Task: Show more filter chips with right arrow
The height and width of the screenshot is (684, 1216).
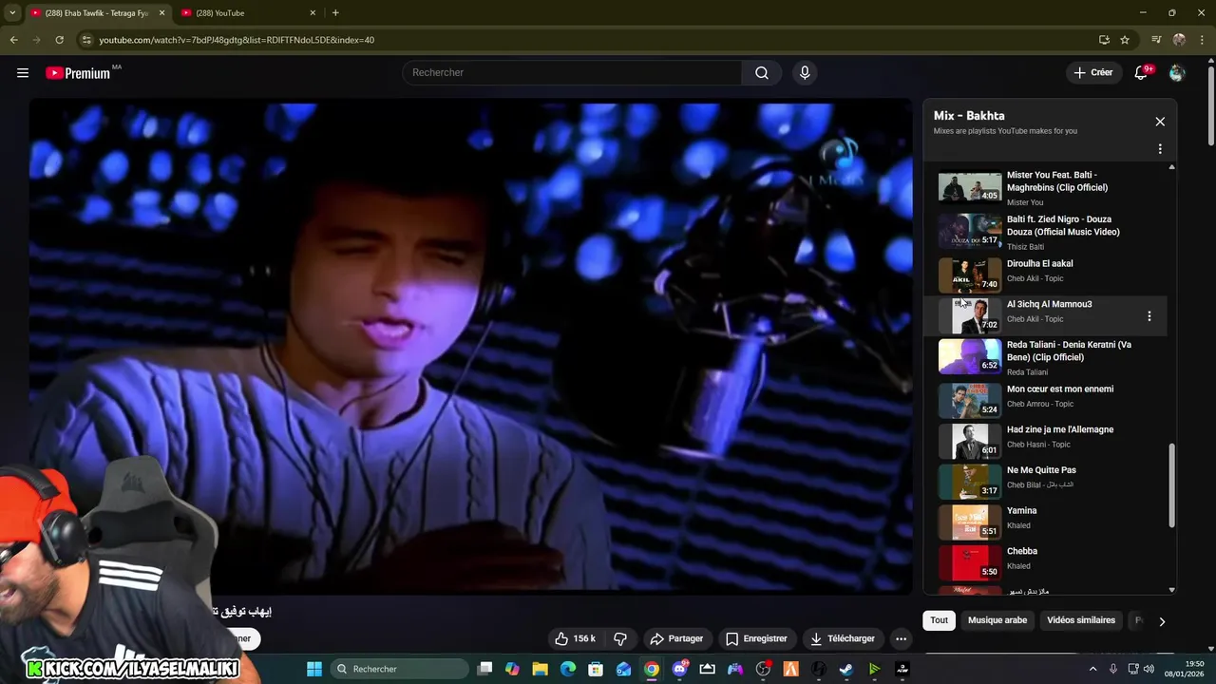Action: point(1162,621)
